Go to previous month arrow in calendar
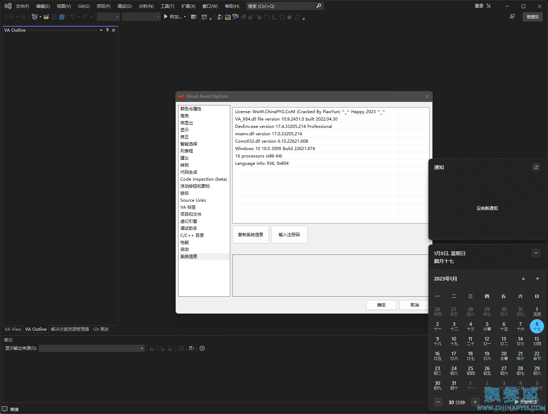Screen dimensions: 548x414 pos(523,279)
